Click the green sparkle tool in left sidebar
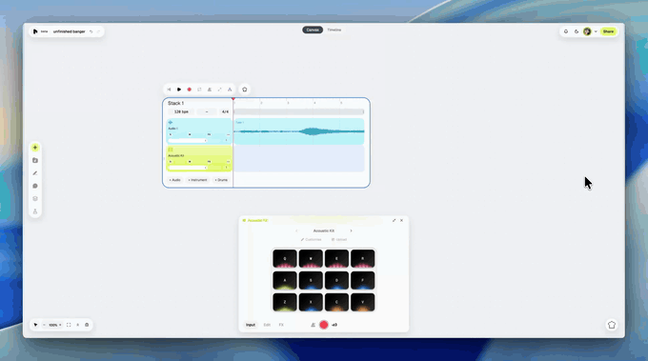This screenshot has height=361, width=648. (x=35, y=148)
